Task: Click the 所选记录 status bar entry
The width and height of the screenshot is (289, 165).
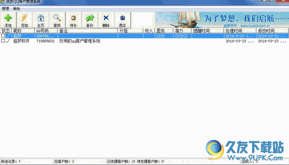Action: point(10,161)
